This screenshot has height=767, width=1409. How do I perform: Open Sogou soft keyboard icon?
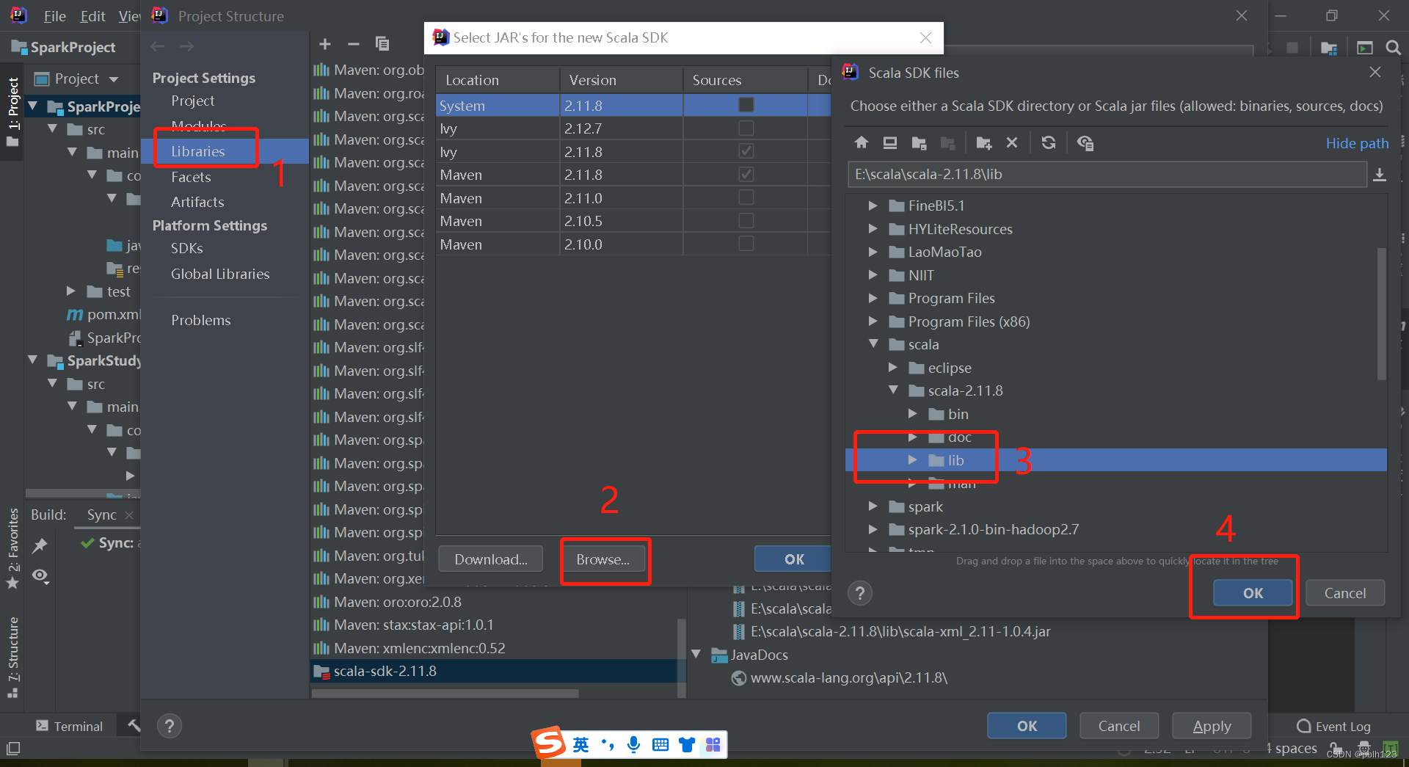(x=660, y=745)
